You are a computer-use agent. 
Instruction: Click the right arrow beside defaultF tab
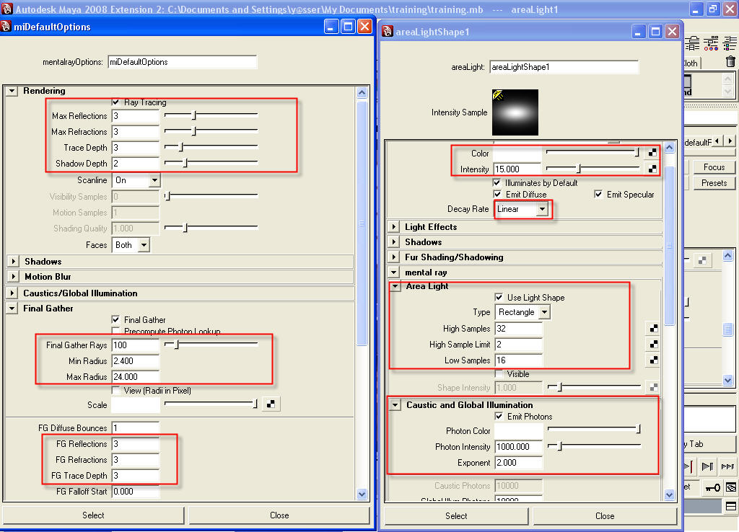point(730,141)
